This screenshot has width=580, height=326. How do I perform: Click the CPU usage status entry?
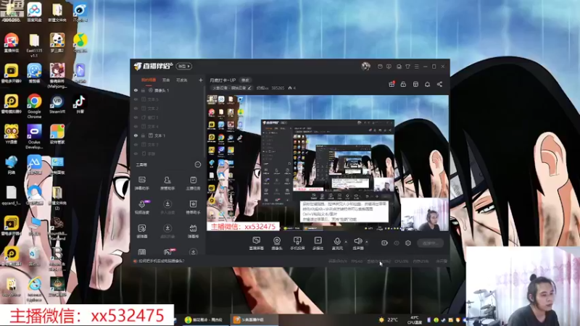pyautogui.click(x=402, y=261)
